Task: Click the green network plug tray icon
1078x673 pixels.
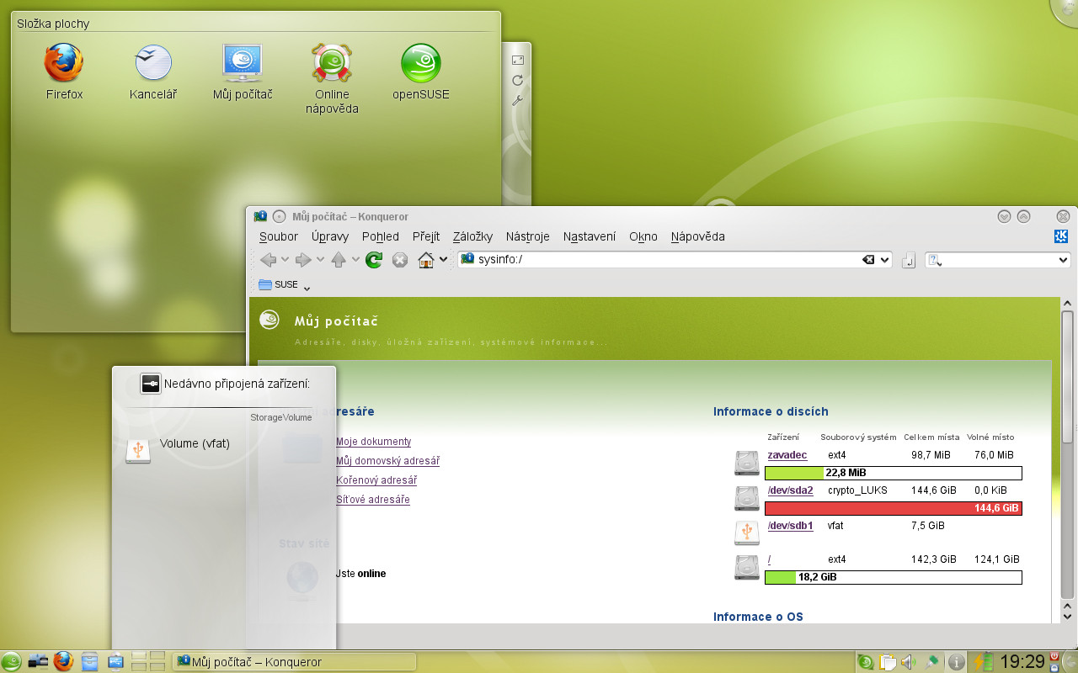Action: coord(931,662)
